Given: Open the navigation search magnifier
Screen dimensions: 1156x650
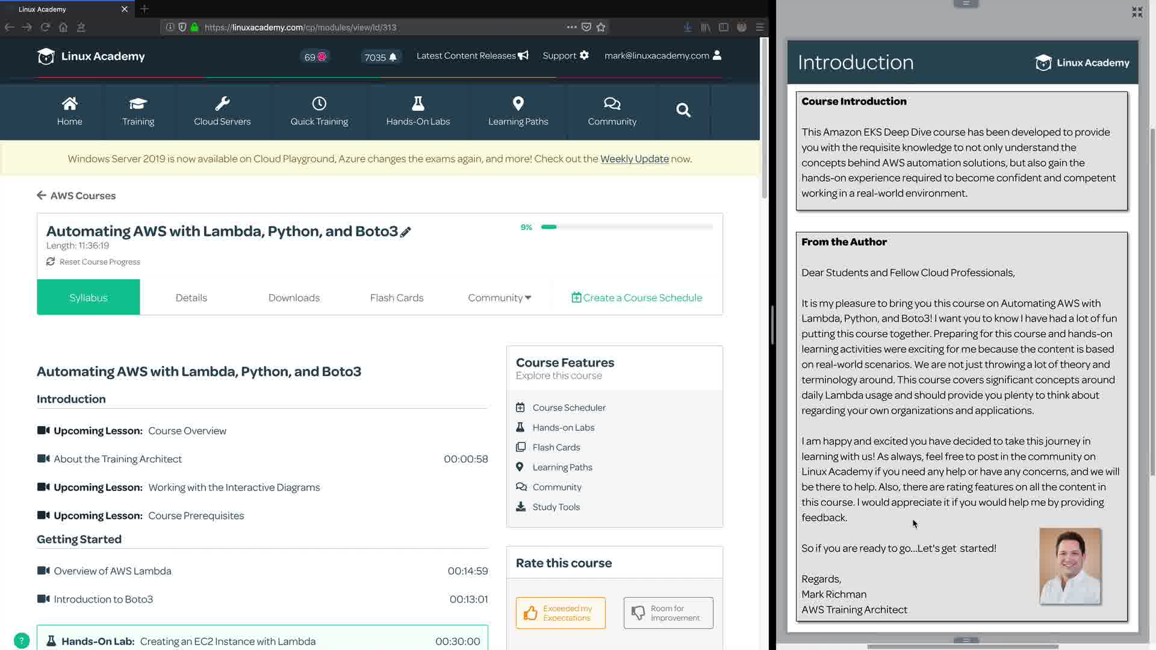Looking at the screenshot, I should click(x=683, y=110).
